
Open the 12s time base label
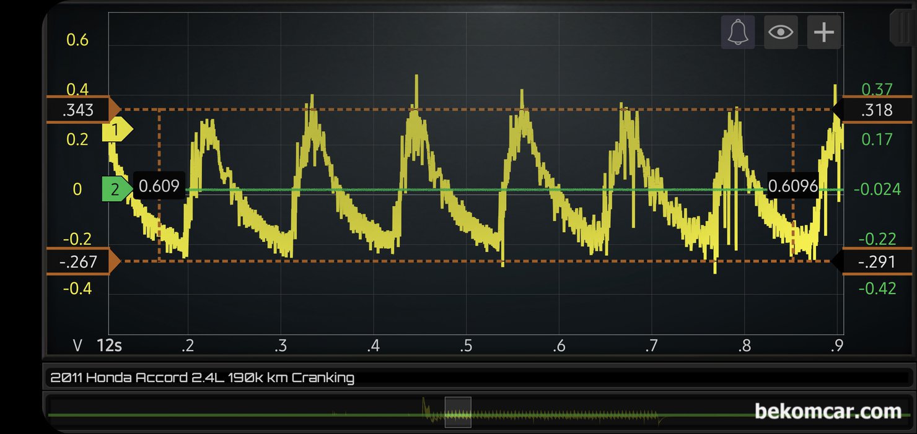pyautogui.click(x=109, y=345)
